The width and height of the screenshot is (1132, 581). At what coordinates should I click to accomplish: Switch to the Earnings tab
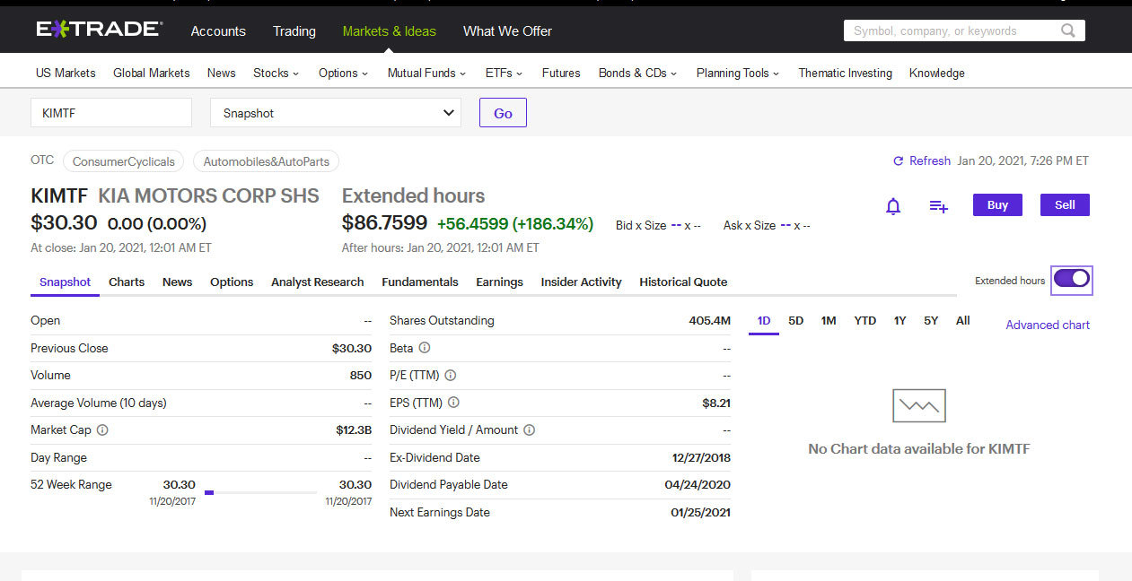[499, 282]
